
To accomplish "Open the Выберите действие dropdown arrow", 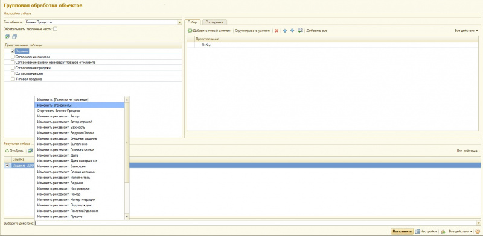I will click(x=478, y=223).
